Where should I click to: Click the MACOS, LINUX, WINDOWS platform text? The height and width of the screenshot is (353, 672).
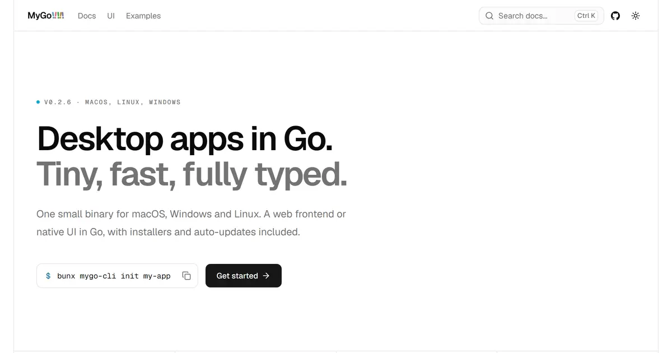[x=133, y=102]
